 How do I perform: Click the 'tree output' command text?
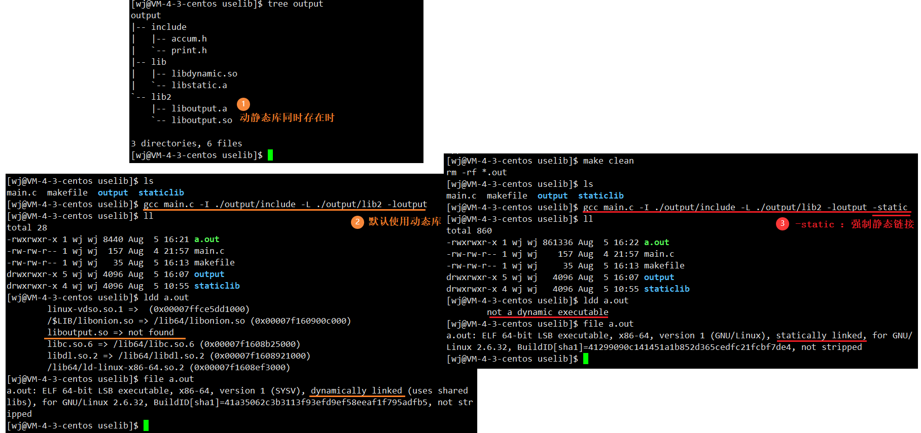(295, 4)
